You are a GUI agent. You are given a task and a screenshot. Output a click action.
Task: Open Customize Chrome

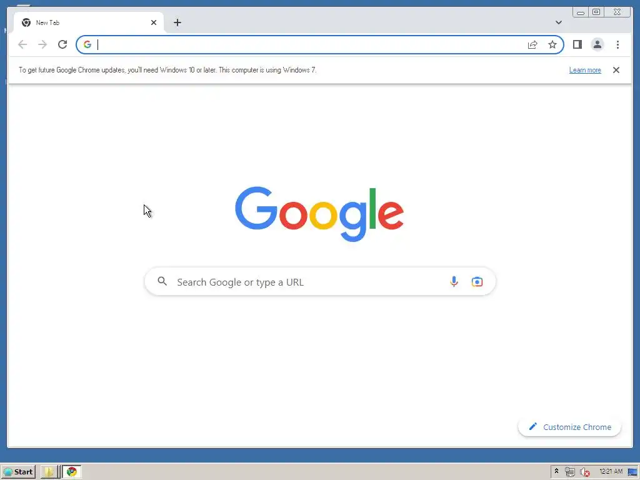[569, 427]
